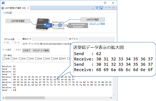Click the vertical scrollbar down arrow
The image size is (156, 101).
tap(114, 95)
